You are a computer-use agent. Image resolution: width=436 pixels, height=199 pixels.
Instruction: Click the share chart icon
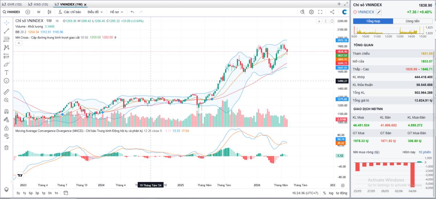point(332,12)
